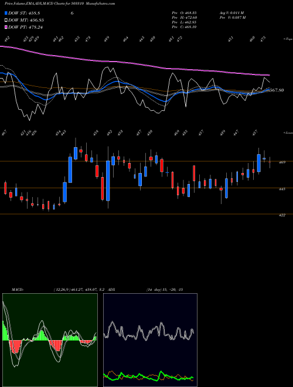Screen dimensions: 293x387
Task: Select the 'DOW MT: 456.85' legend text
Action: (26, 20)
